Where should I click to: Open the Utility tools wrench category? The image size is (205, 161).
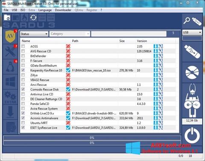click(x=10, y=51)
